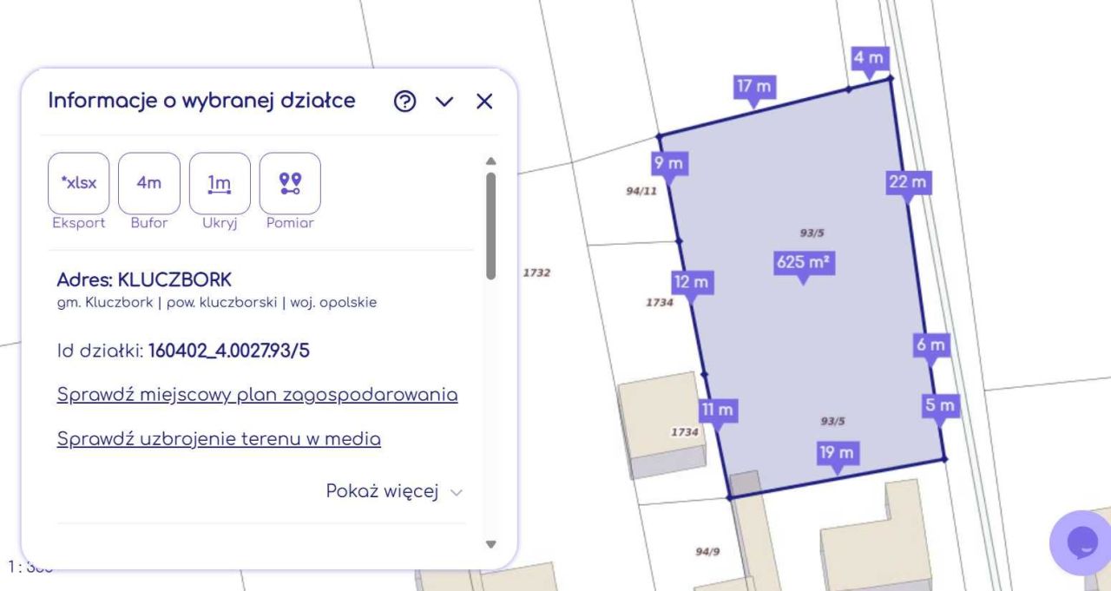Toggle Ukryj to hide 1m dimension labels

coord(220,183)
